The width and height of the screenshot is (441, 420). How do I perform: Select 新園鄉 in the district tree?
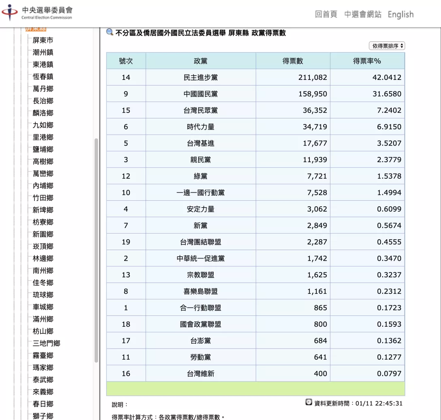(x=43, y=234)
